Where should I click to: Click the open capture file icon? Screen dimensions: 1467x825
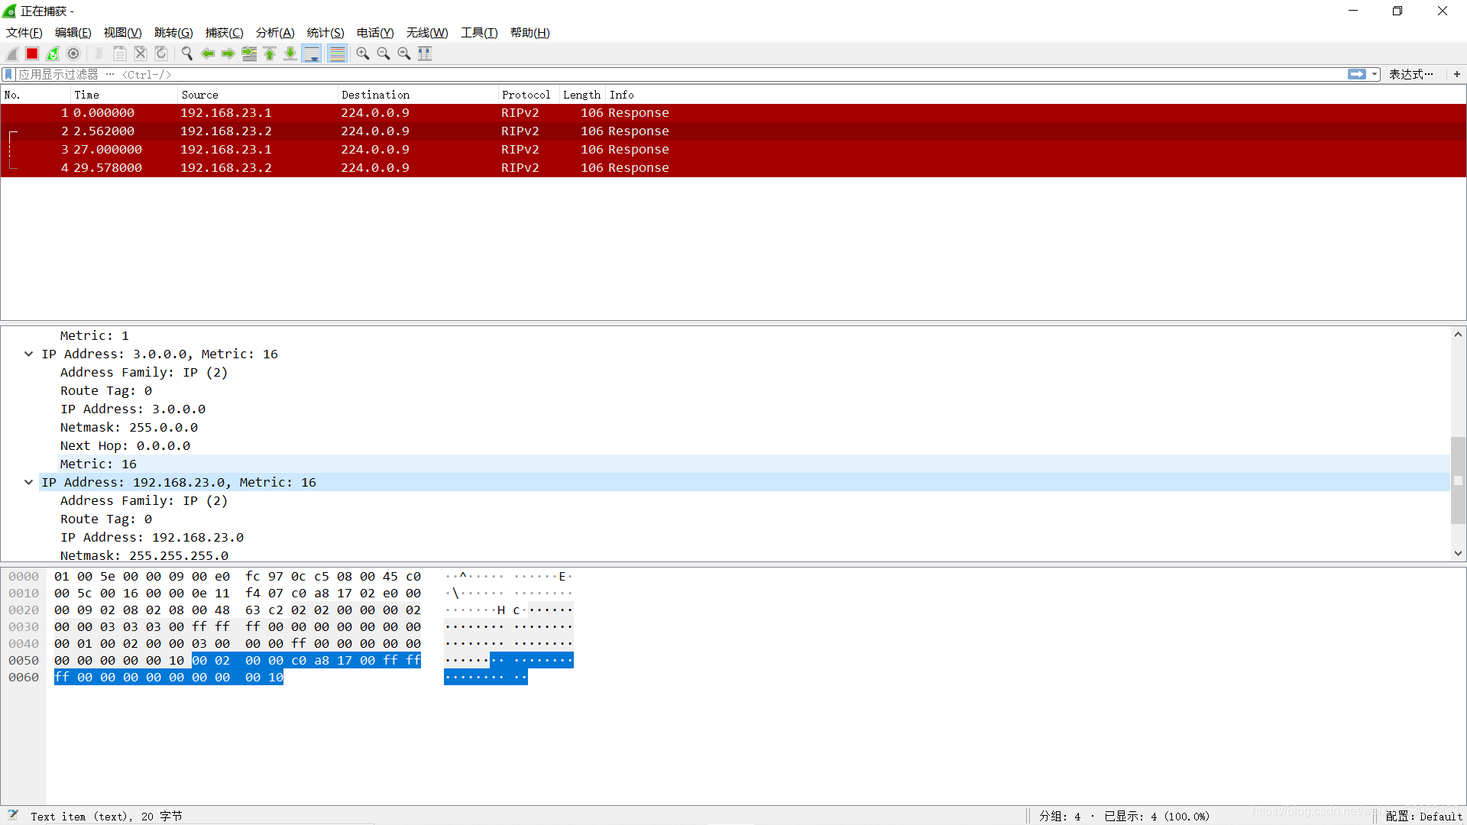99,53
